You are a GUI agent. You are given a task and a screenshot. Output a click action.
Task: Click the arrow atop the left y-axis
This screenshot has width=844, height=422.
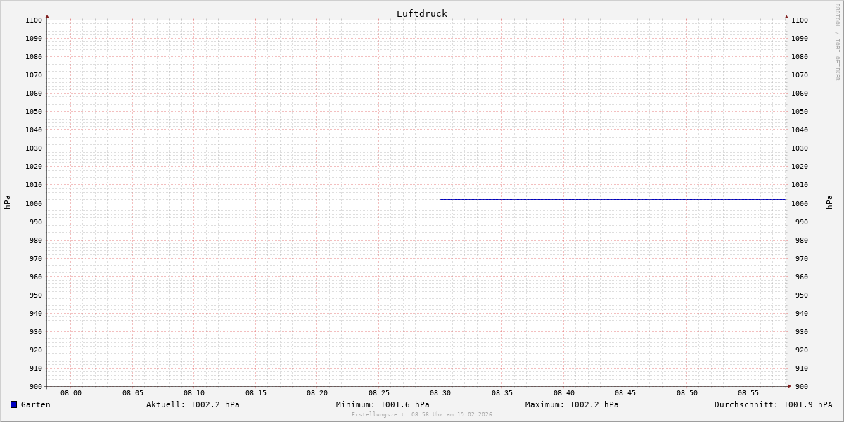tap(47, 16)
